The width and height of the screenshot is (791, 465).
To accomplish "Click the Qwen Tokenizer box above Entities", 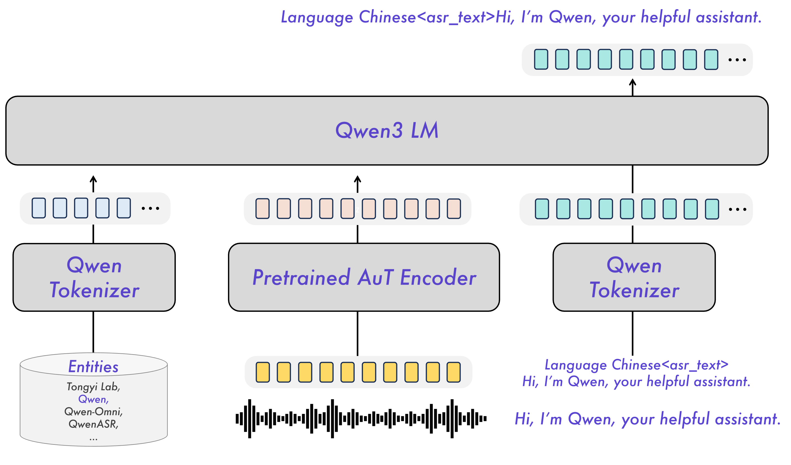I will point(94,278).
